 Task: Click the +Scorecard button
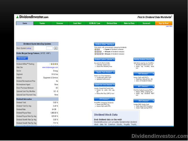click(22, 58)
